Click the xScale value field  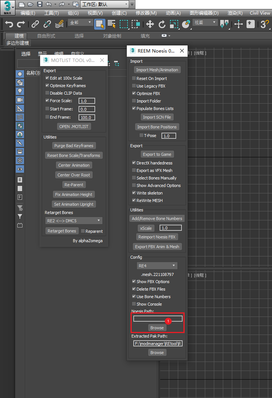[170, 228]
